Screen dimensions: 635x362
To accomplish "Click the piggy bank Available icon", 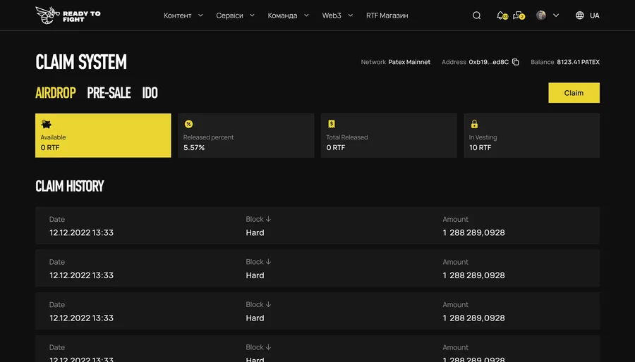I will 46,124.
